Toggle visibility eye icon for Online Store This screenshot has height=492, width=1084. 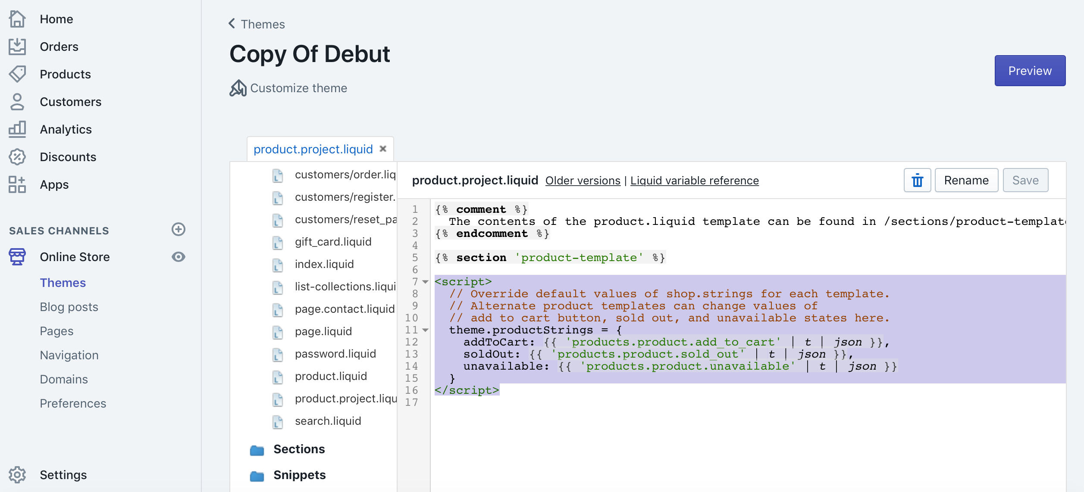178,256
